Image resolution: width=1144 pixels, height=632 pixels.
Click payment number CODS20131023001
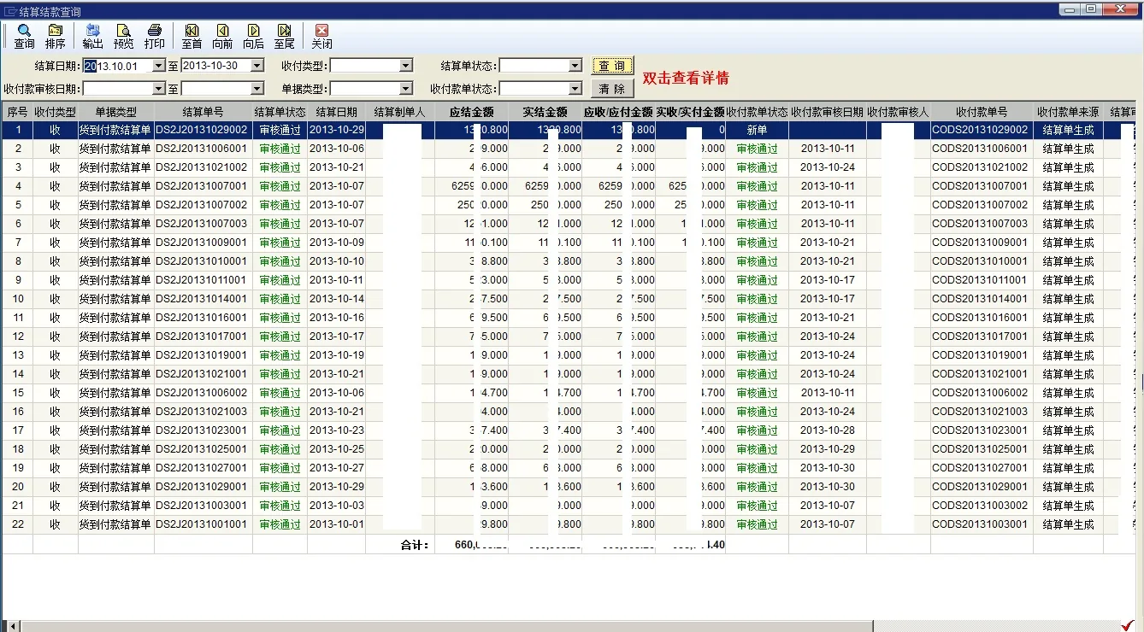coord(981,430)
